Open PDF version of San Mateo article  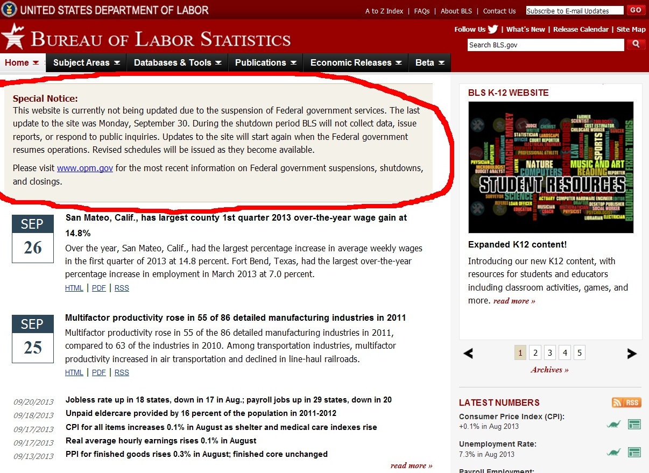[99, 288]
